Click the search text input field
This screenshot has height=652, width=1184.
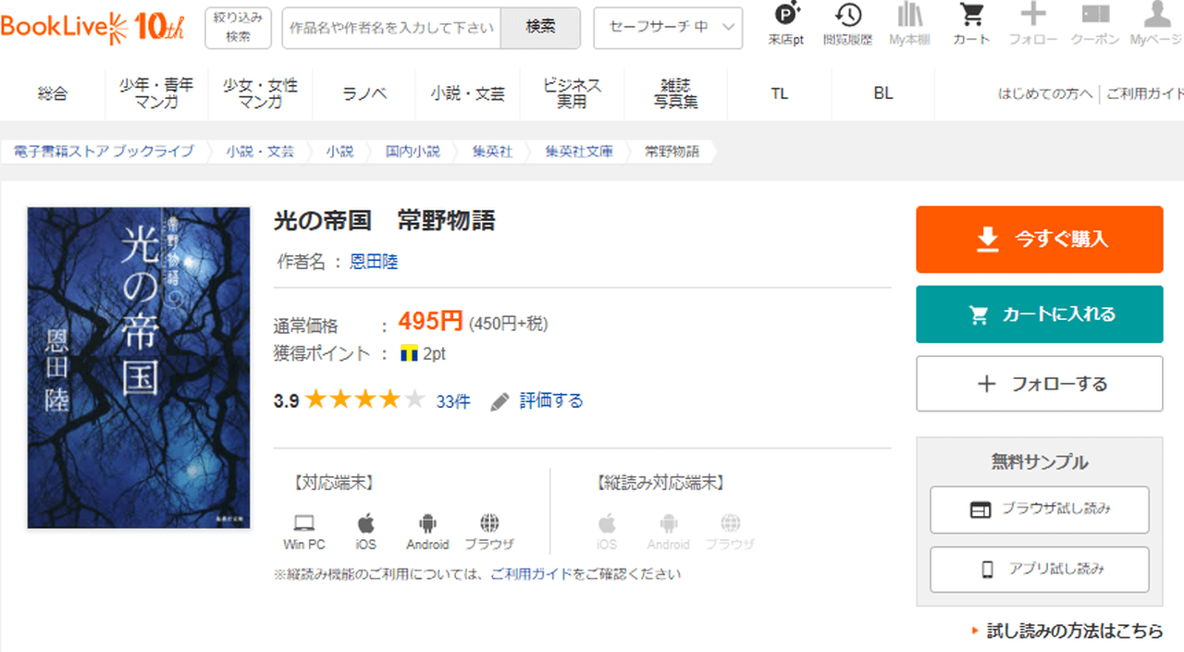pos(391,28)
